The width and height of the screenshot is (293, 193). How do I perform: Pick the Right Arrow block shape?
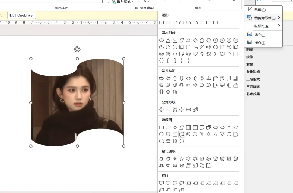(x=161, y=78)
